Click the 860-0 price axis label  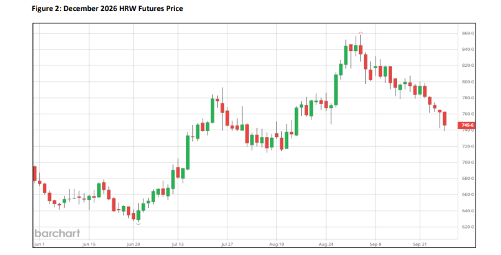coord(468,33)
